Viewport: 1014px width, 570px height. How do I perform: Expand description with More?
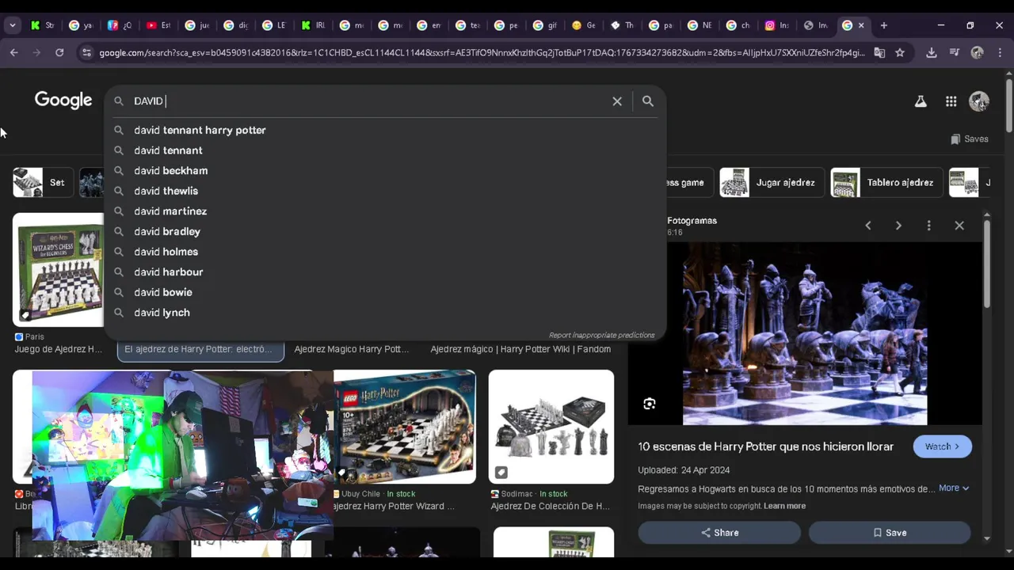click(954, 488)
